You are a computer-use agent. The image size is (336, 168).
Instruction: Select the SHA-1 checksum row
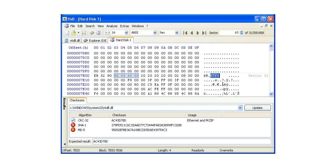(170, 125)
